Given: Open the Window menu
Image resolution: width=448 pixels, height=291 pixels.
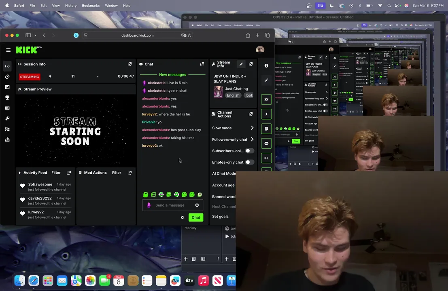Looking at the screenshot, I should [111, 5].
